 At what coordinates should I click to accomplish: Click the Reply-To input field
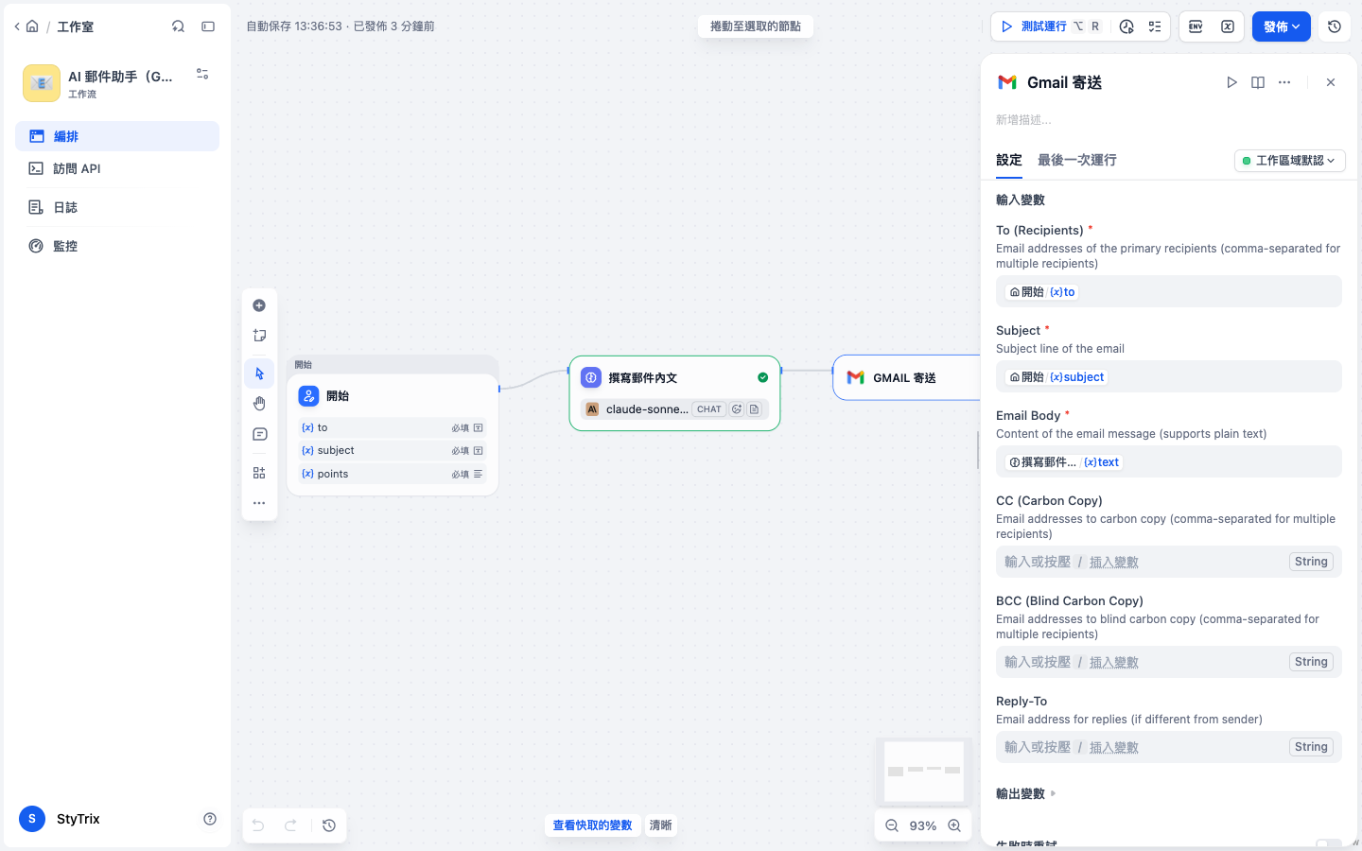[1169, 747]
